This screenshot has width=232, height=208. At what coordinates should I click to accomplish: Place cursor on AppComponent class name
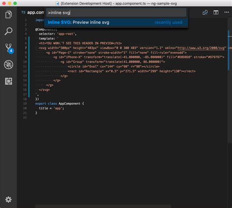[x=70, y=104]
